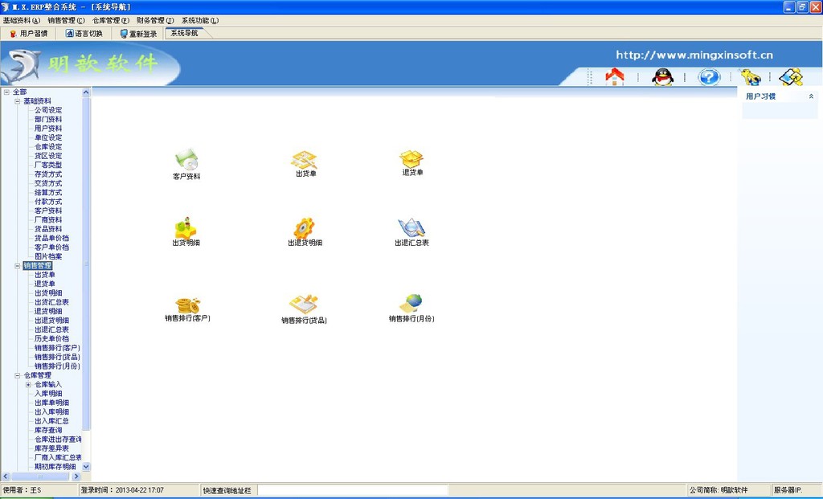The image size is (823, 499).
Task: Click the quick query address input field
Action: 353,489
